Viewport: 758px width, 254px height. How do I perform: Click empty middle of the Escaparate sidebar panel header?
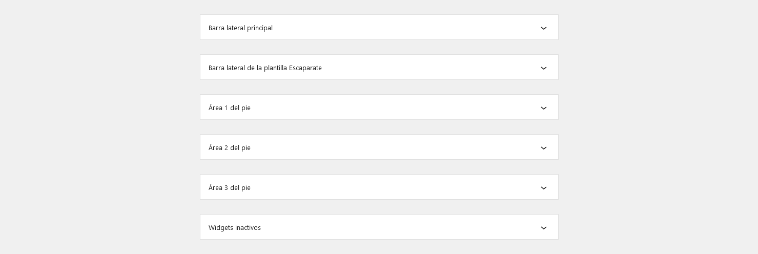point(420,68)
